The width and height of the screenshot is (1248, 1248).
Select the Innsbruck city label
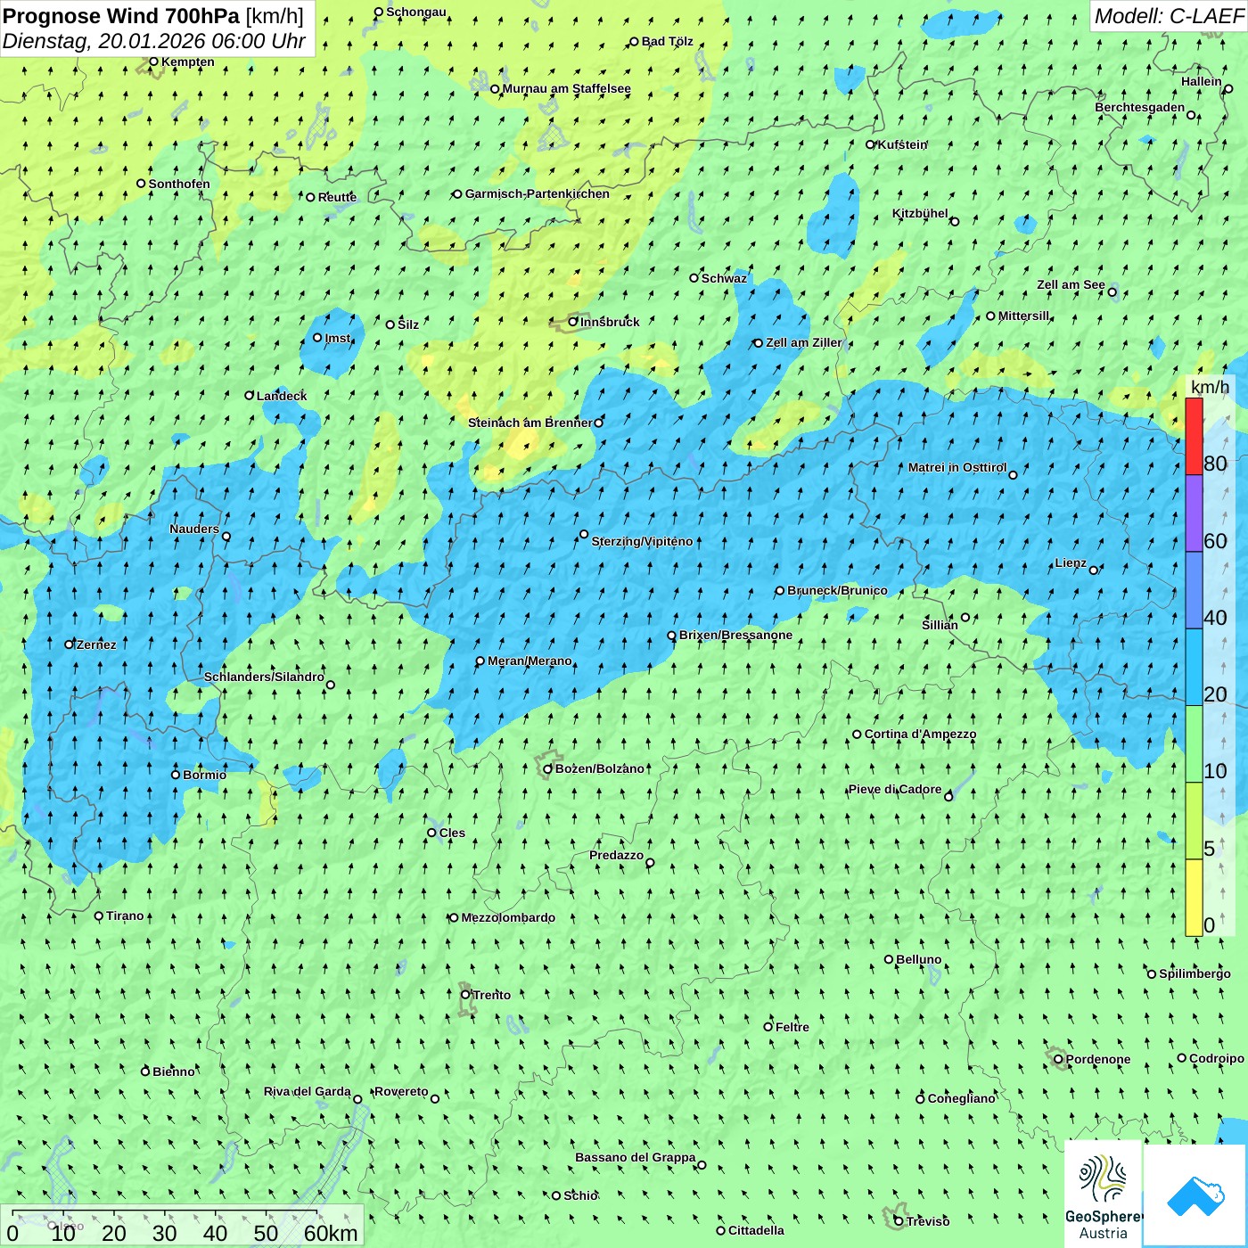[x=610, y=322]
